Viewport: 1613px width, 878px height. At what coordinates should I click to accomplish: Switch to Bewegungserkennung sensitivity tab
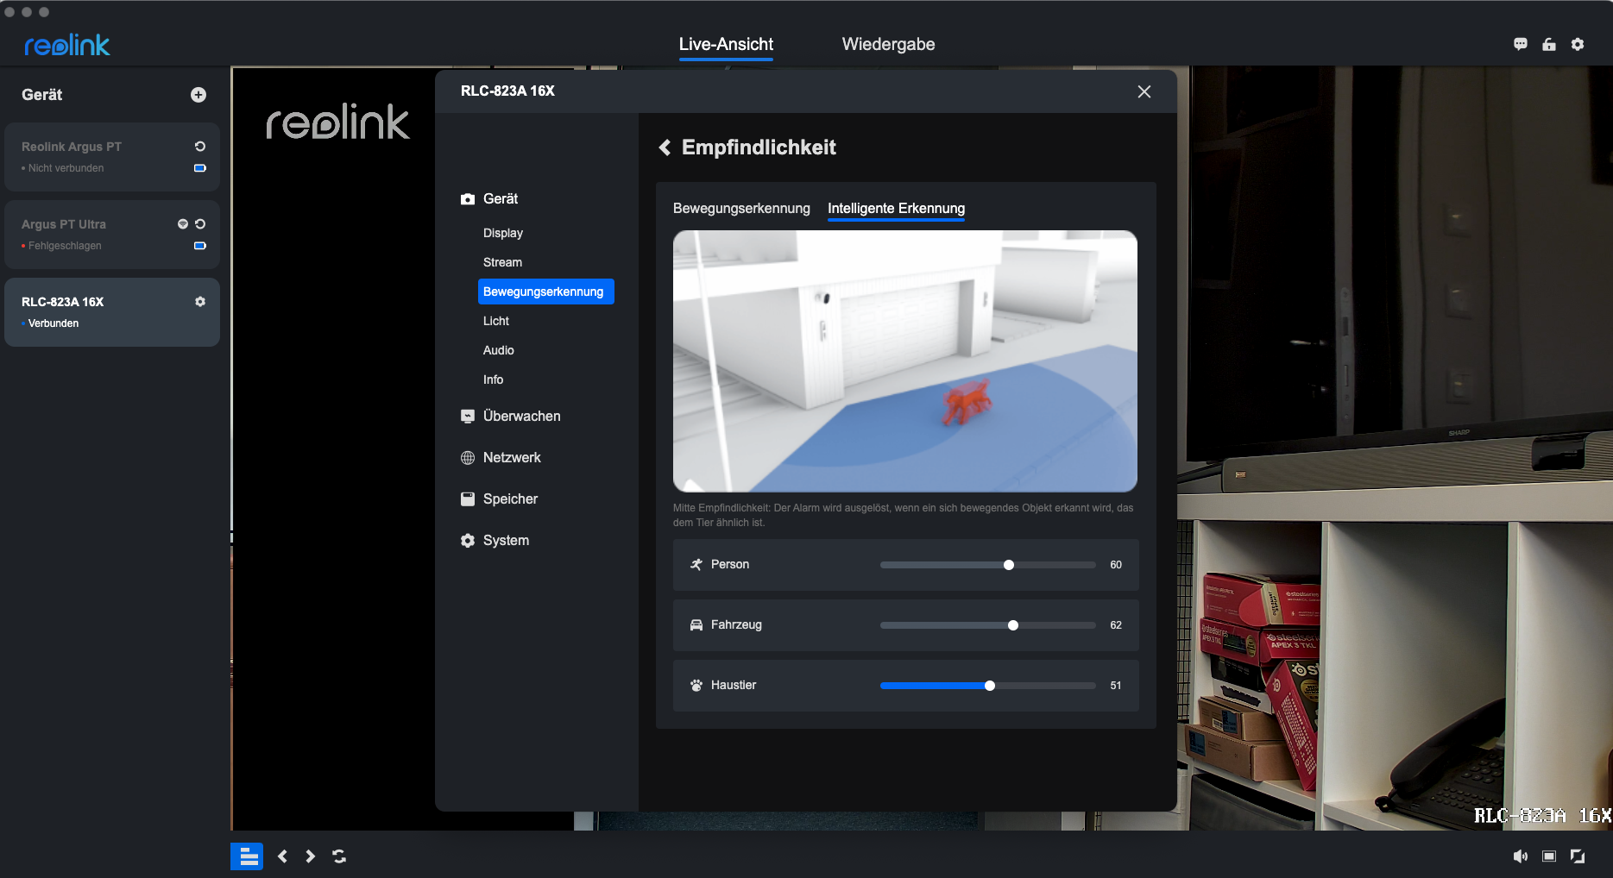tap(741, 209)
